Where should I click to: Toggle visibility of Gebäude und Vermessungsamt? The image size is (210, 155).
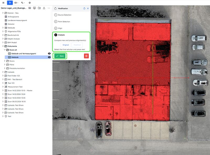[x=49, y=54]
